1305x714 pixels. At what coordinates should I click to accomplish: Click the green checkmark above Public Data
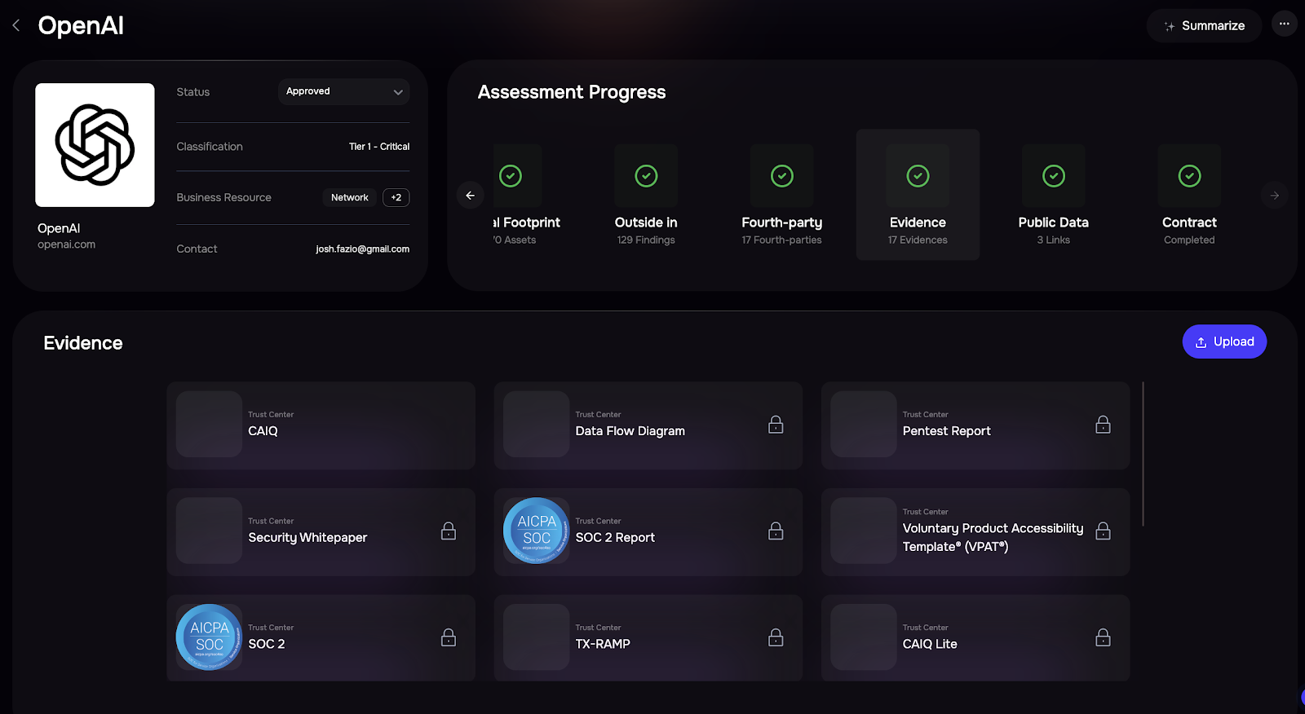point(1054,175)
